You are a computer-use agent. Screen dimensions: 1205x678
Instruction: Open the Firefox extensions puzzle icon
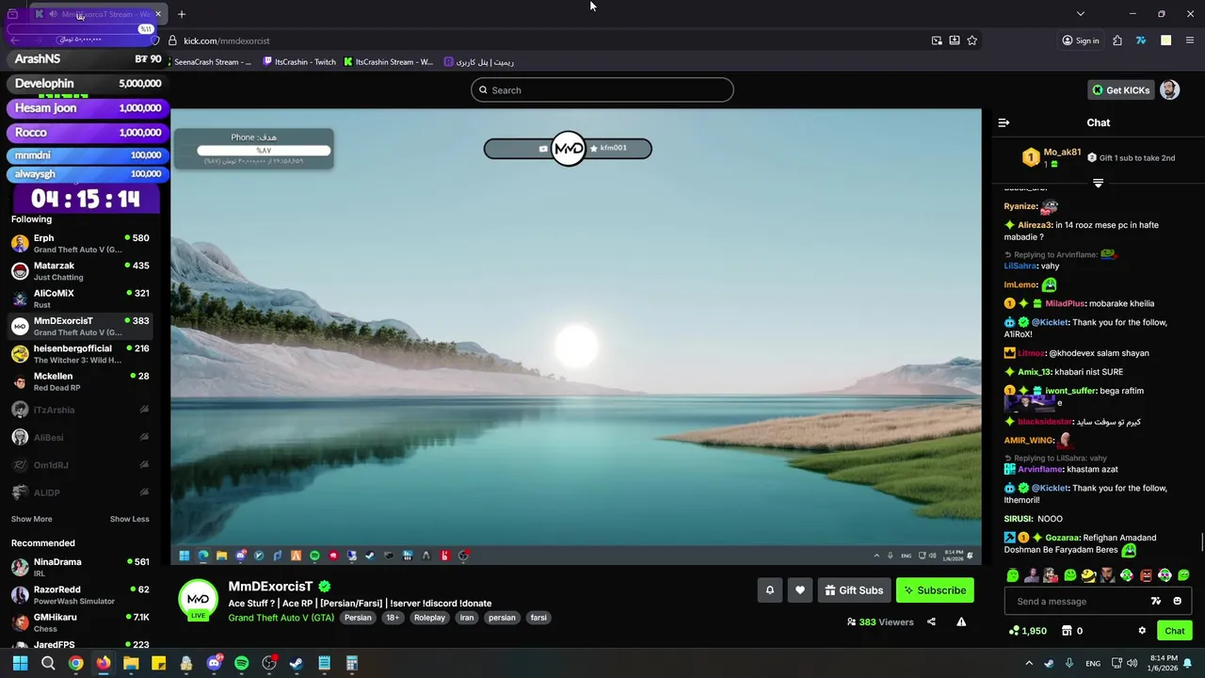[1117, 40]
